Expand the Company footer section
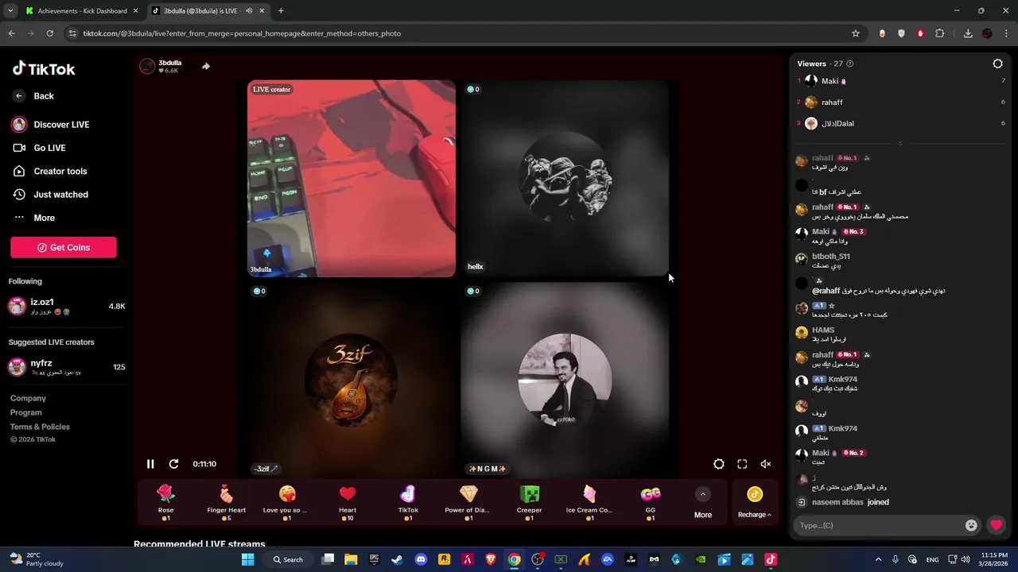The height and width of the screenshot is (572, 1018). [x=28, y=399]
